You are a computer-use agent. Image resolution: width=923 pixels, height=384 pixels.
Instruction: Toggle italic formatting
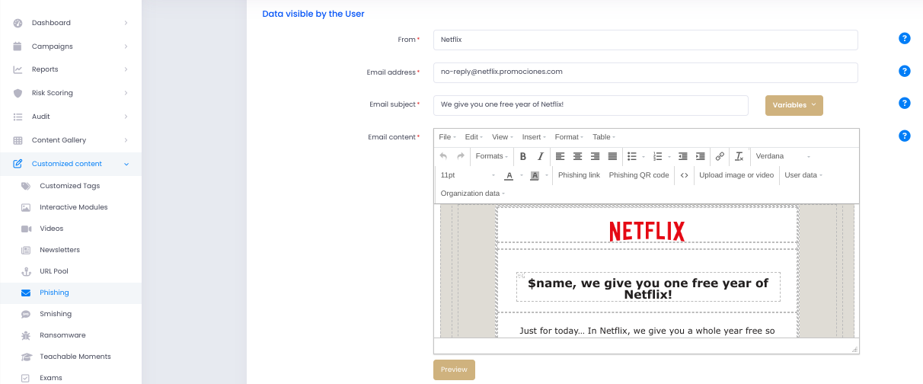tap(541, 156)
